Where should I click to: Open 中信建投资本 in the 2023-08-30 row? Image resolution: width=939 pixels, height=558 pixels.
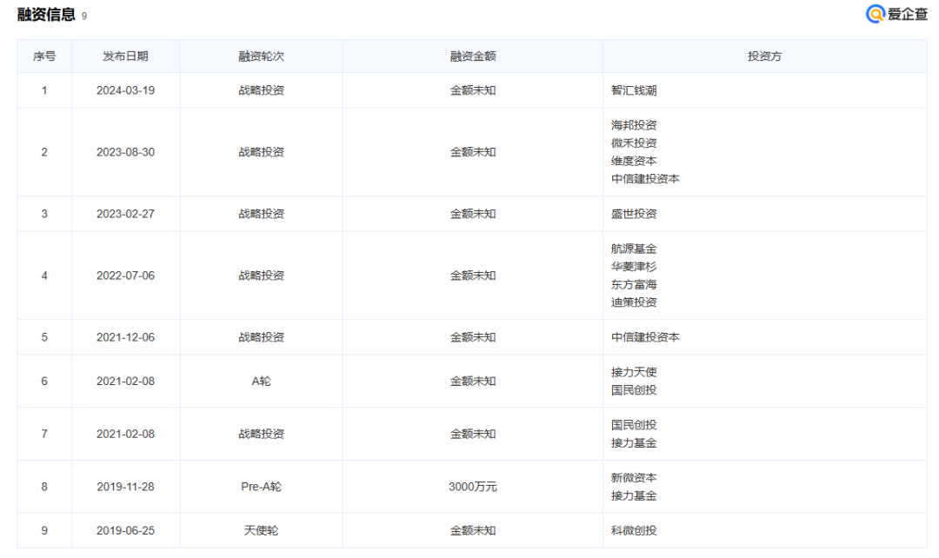[x=645, y=179]
